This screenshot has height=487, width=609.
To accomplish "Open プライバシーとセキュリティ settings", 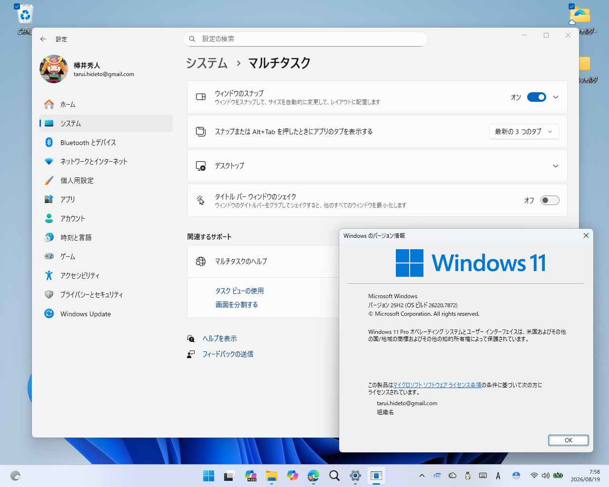I will (x=106, y=294).
